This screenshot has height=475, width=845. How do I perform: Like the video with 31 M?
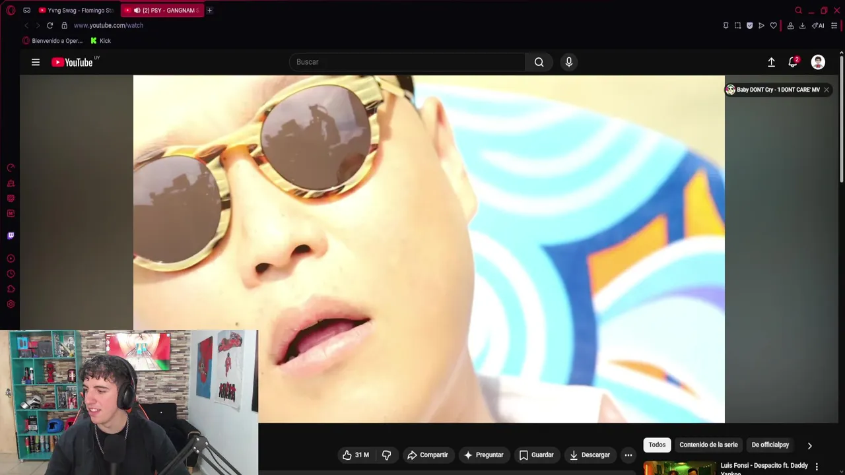tap(355, 455)
